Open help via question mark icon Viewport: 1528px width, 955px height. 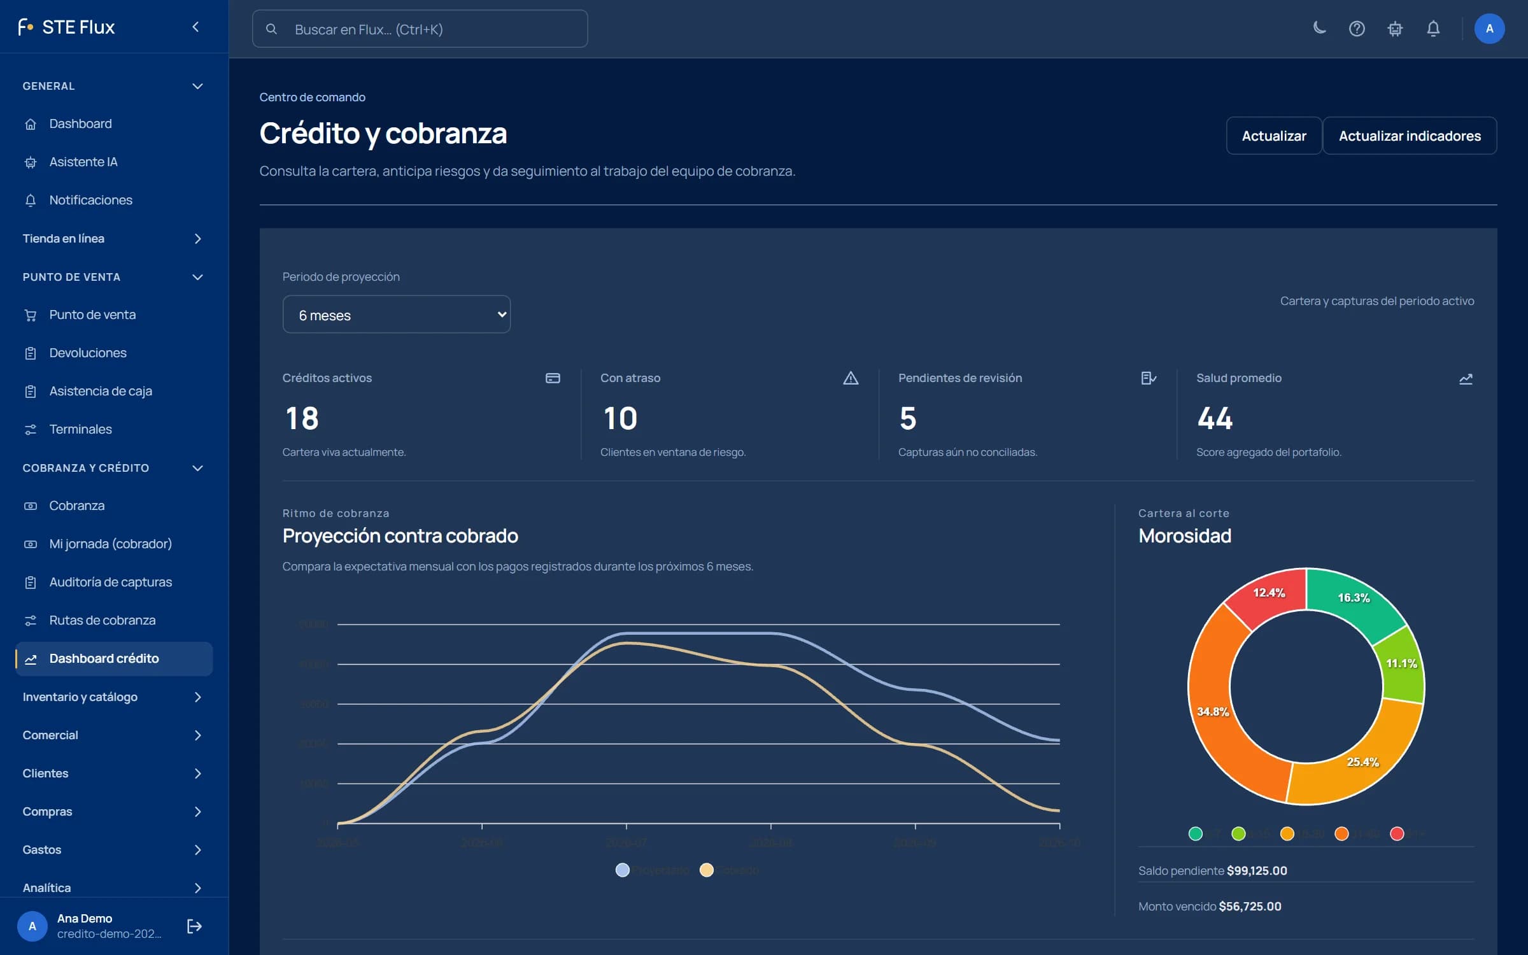pyautogui.click(x=1357, y=29)
